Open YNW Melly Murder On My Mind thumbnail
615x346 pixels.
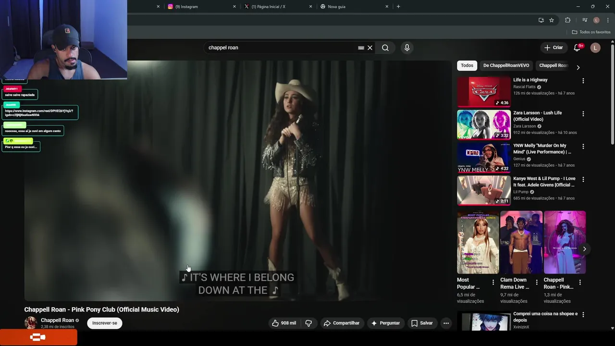pos(483,157)
